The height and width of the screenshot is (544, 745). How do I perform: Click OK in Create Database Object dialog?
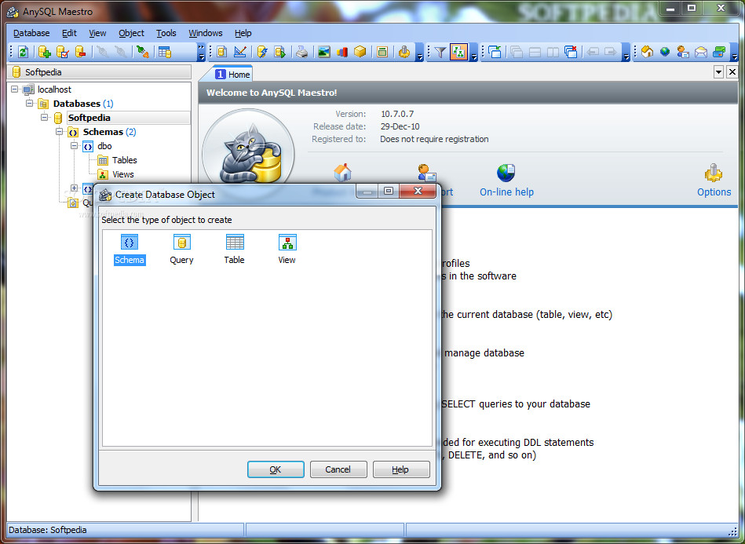[x=276, y=469]
